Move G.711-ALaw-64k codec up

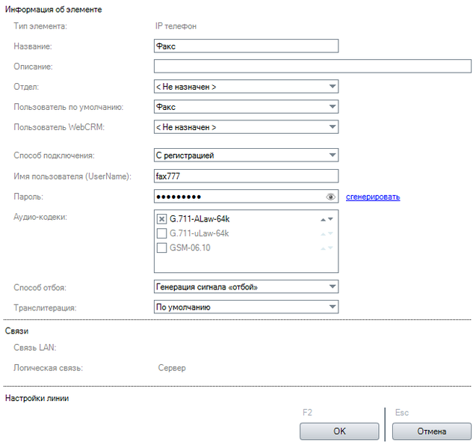click(324, 219)
